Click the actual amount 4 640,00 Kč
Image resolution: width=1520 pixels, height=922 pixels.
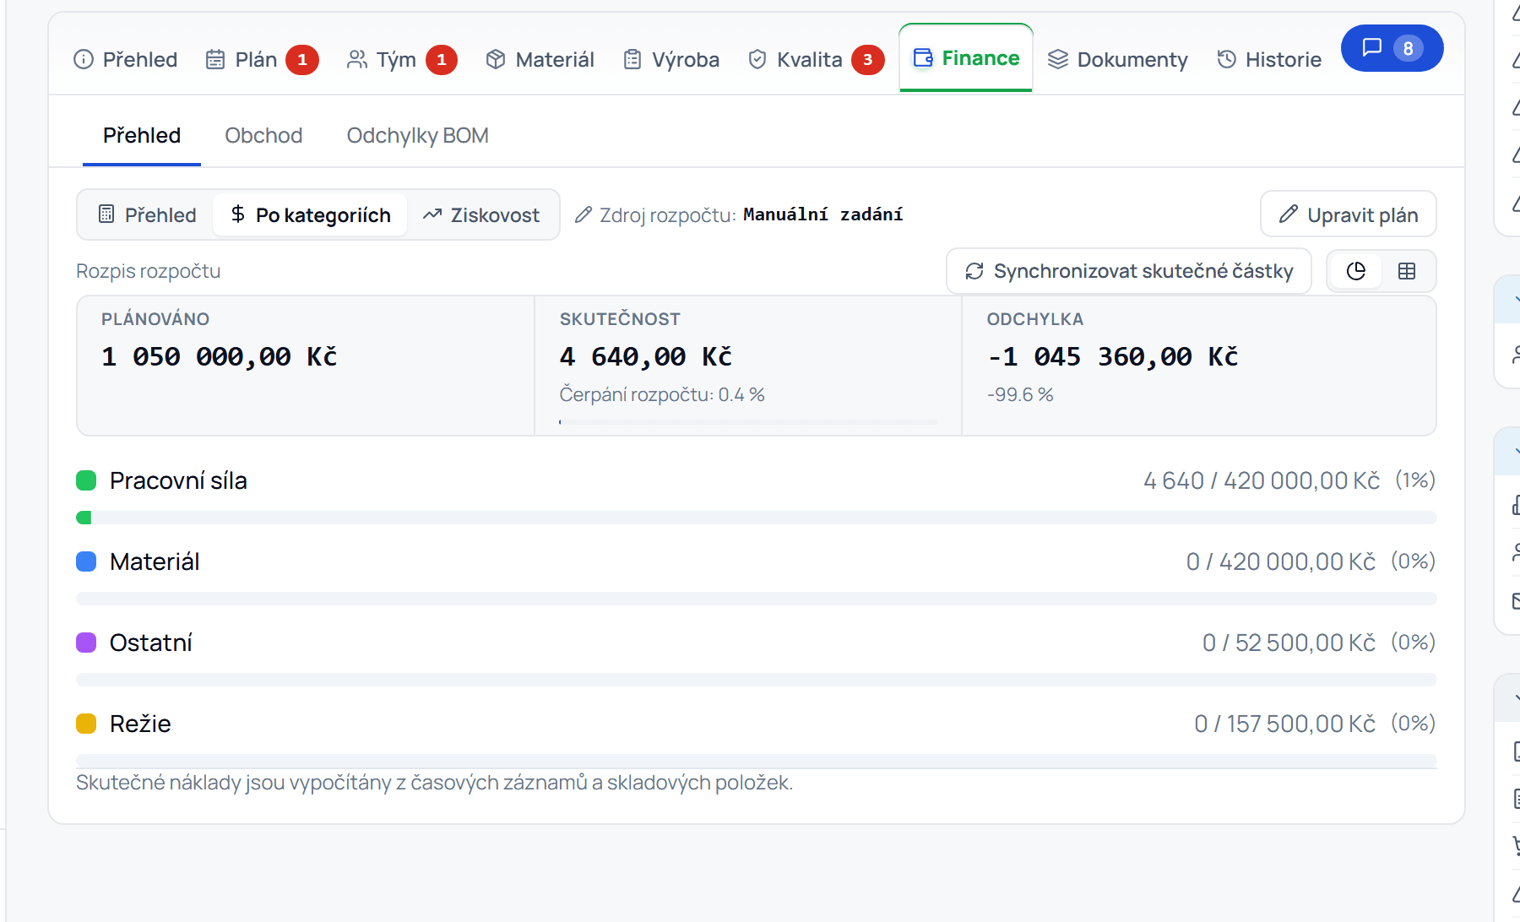[x=646, y=356]
